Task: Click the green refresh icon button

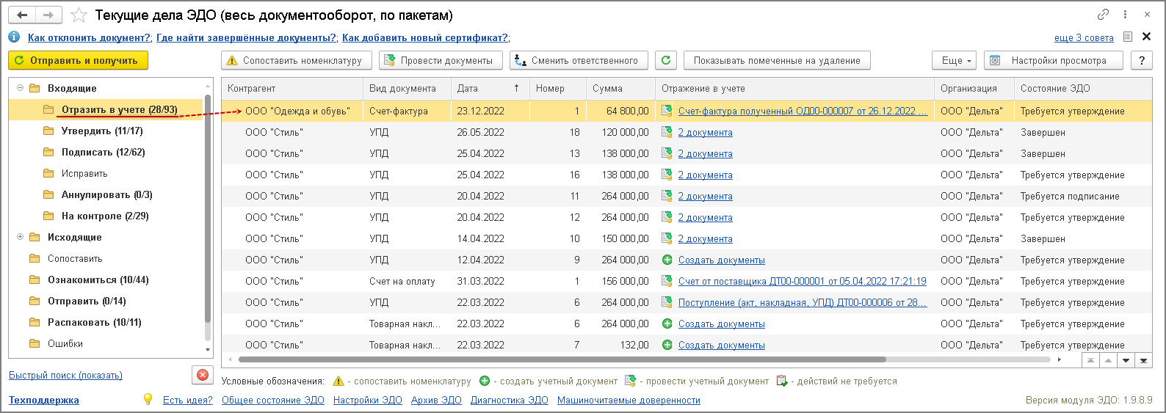Action: pyautogui.click(x=665, y=61)
